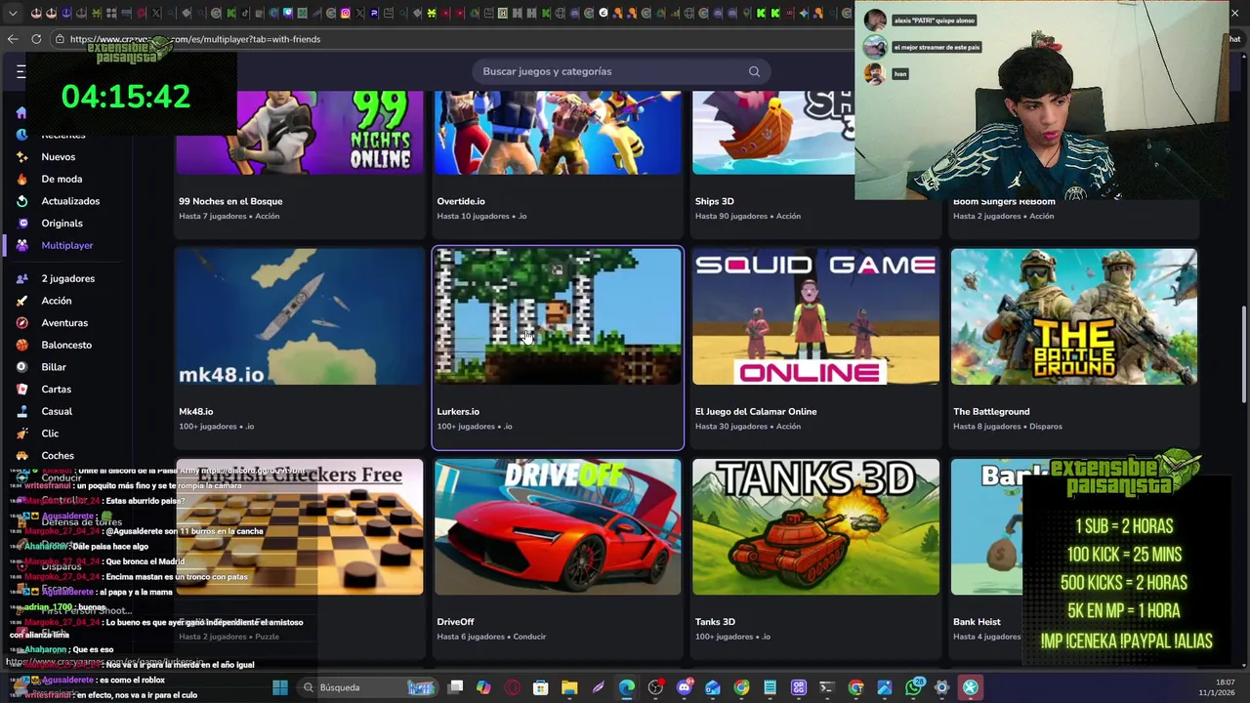
Task: Open Opera browser from the taskbar
Action: click(512, 687)
